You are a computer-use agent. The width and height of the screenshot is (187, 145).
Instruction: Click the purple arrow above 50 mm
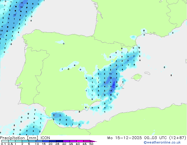tap(93, 141)
